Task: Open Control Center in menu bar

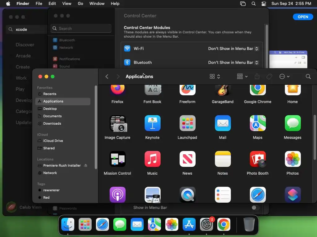Action: click(x=264, y=4)
